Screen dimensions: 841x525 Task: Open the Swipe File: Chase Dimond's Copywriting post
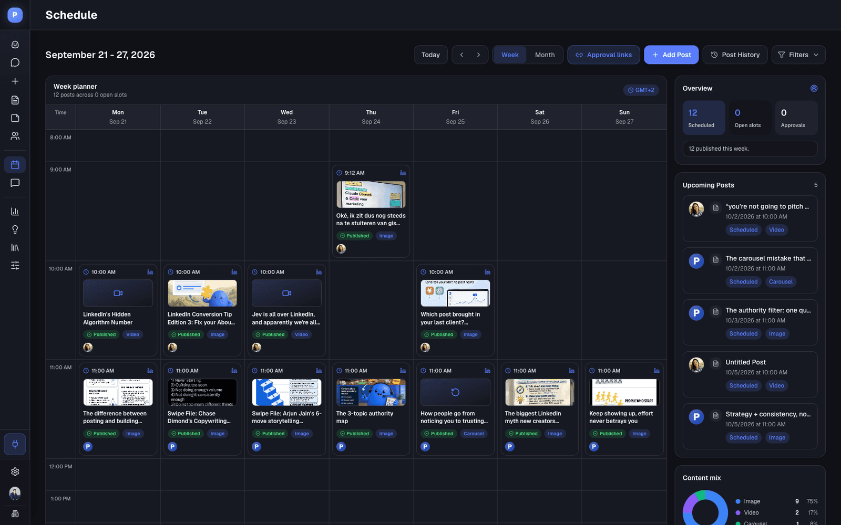click(202, 409)
